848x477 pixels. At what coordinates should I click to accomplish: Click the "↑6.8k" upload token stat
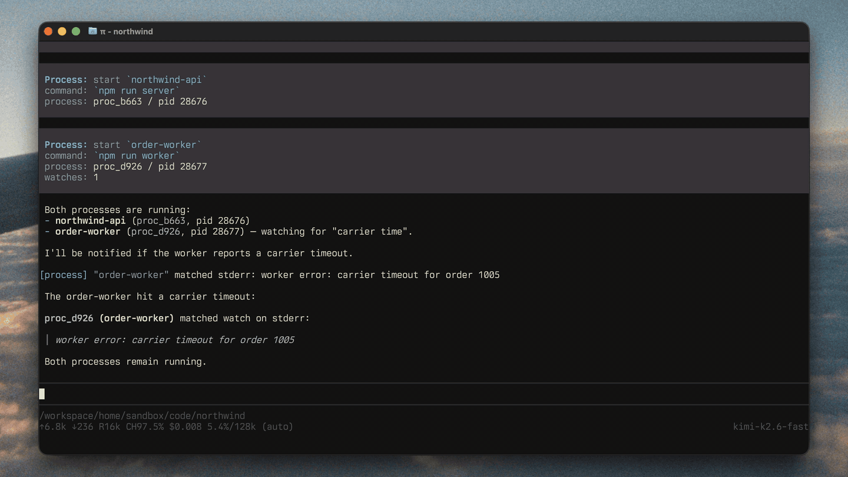coord(53,426)
